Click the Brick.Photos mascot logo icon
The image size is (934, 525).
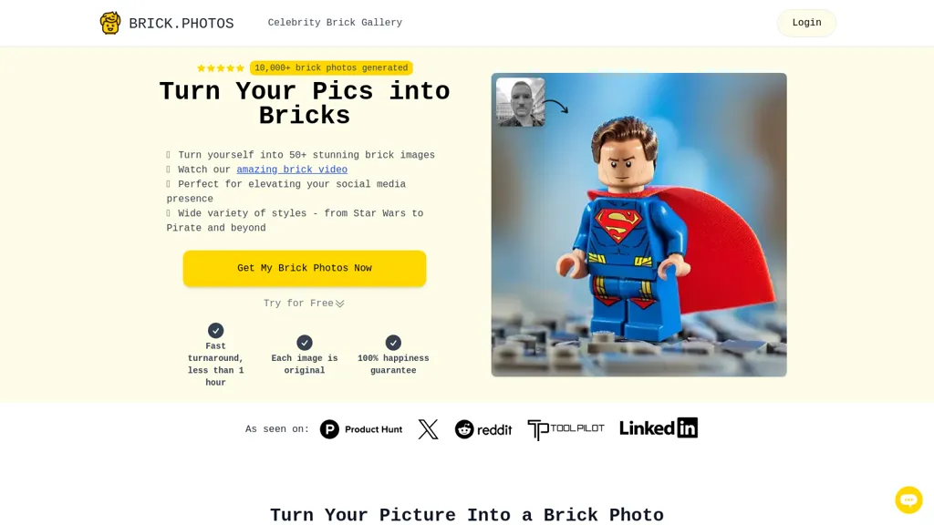point(110,23)
